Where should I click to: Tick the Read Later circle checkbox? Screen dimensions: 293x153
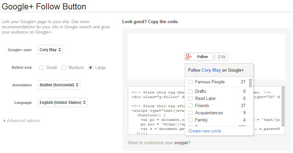(x=191, y=99)
